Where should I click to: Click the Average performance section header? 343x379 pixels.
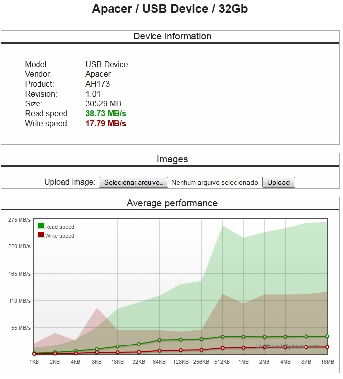(172, 203)
